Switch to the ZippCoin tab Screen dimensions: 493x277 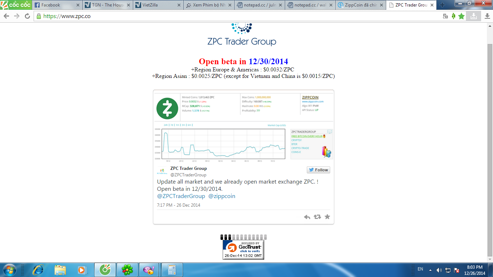point(360,5)
